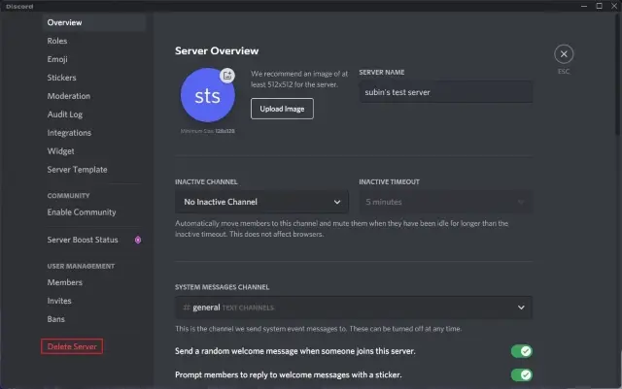Click the image upload badge on server avatar
Viewport: 622px width, 389px height.
pyautogui.click(x=226, y=75)
